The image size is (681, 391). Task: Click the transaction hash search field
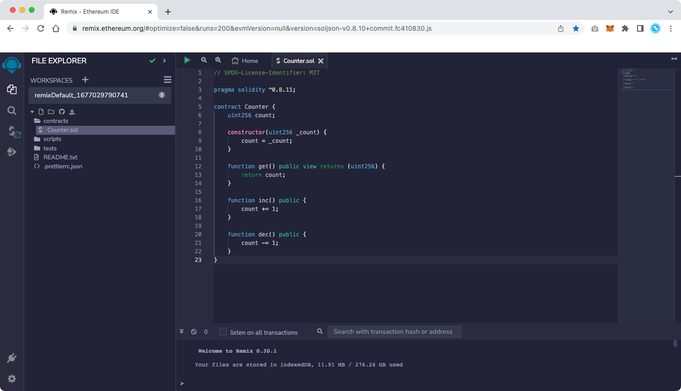[x=394, y=332]
